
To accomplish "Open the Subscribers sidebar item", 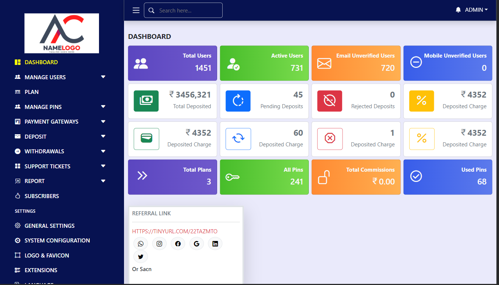I will (x=42, y=196).
